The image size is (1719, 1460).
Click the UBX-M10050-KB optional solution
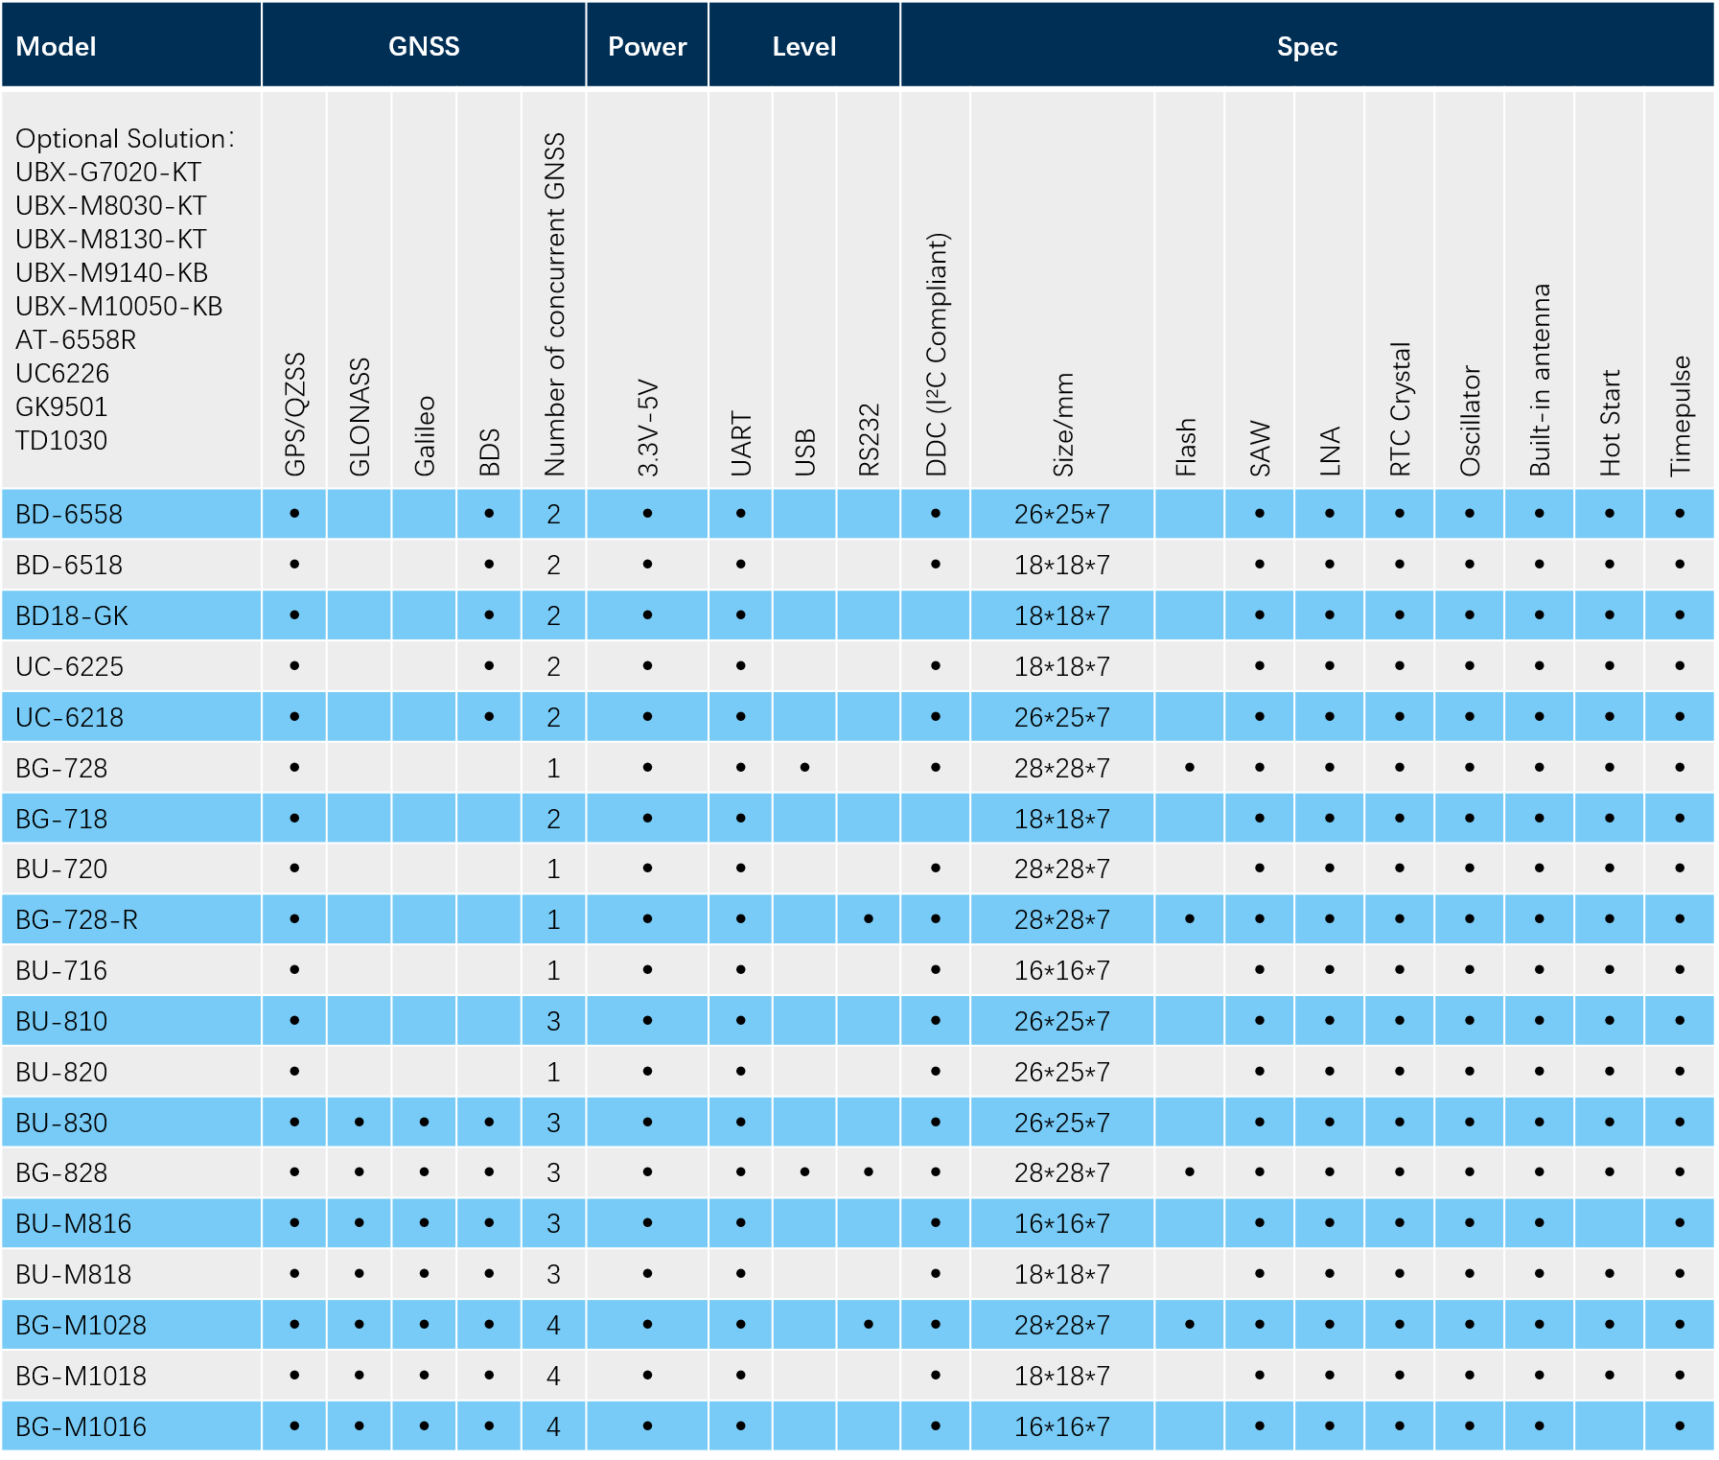119,307
